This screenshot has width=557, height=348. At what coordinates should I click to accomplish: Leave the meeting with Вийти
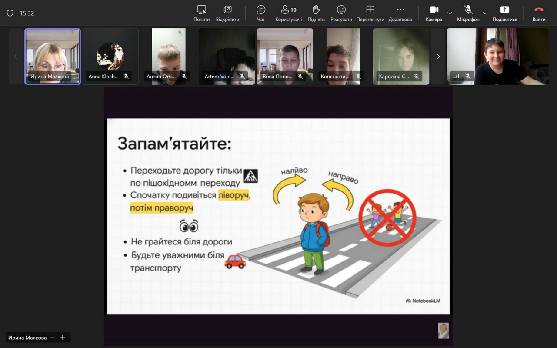coord(539,13)
